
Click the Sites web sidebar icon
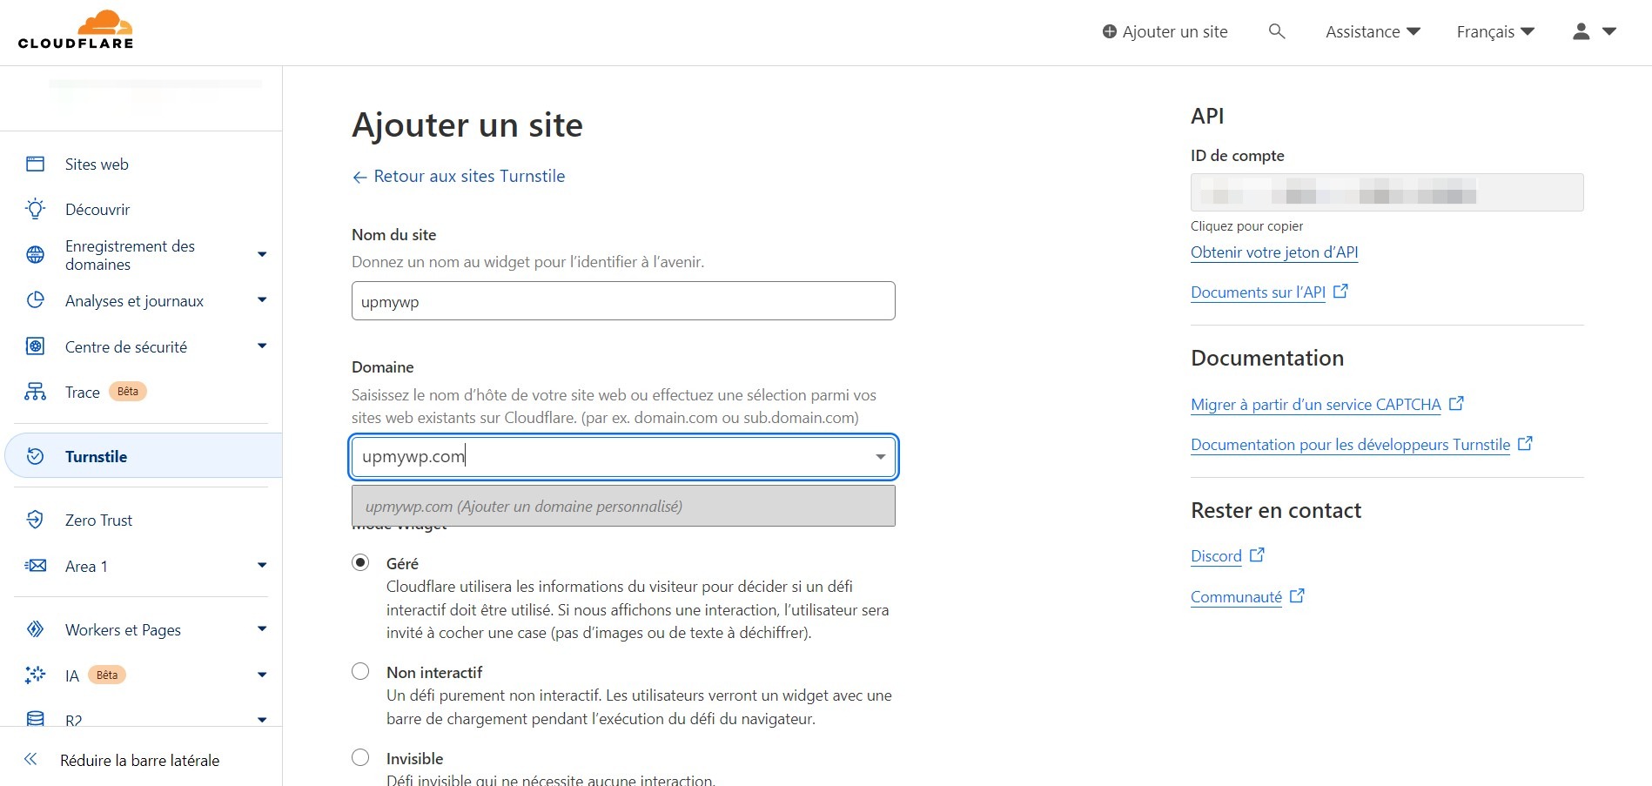35,164
